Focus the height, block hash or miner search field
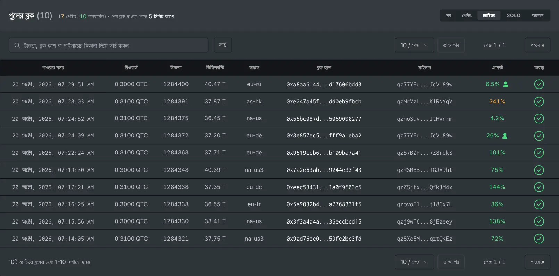The image size is (559, 276). (x=108, y=45)
